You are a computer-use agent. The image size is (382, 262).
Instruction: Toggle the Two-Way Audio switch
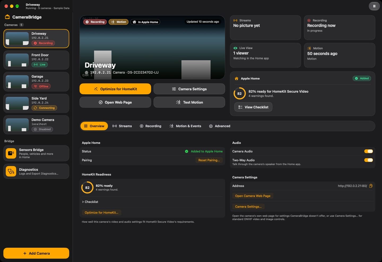pyautogui.click(x=368, y=160)
